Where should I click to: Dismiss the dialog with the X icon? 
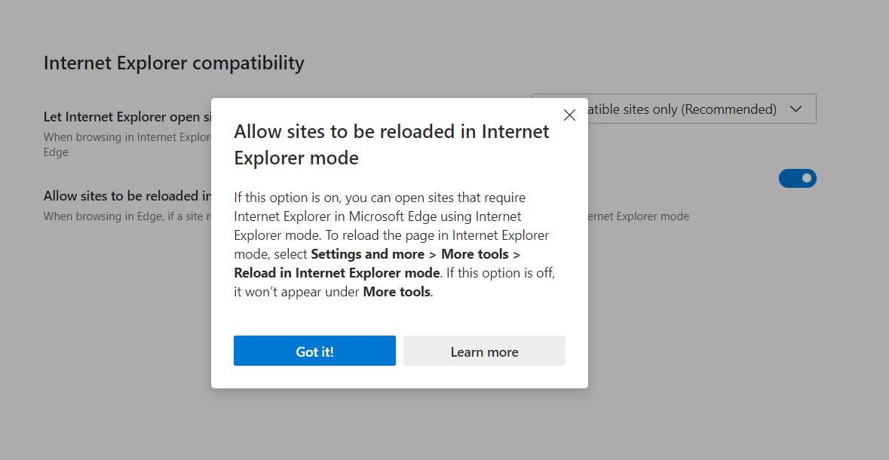coord(569,115)
